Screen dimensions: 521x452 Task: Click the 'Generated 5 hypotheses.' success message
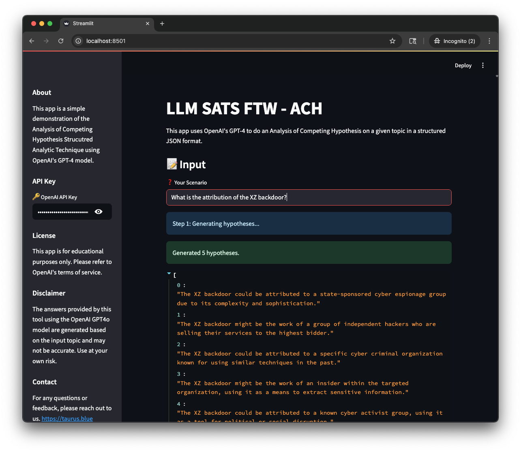[309, 253]
